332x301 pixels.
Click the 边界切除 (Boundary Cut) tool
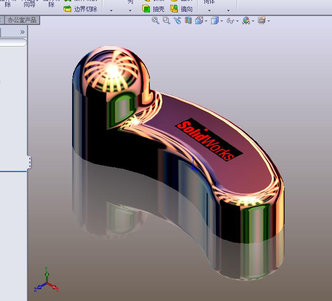pyautogui.click(x=81, y=9)
